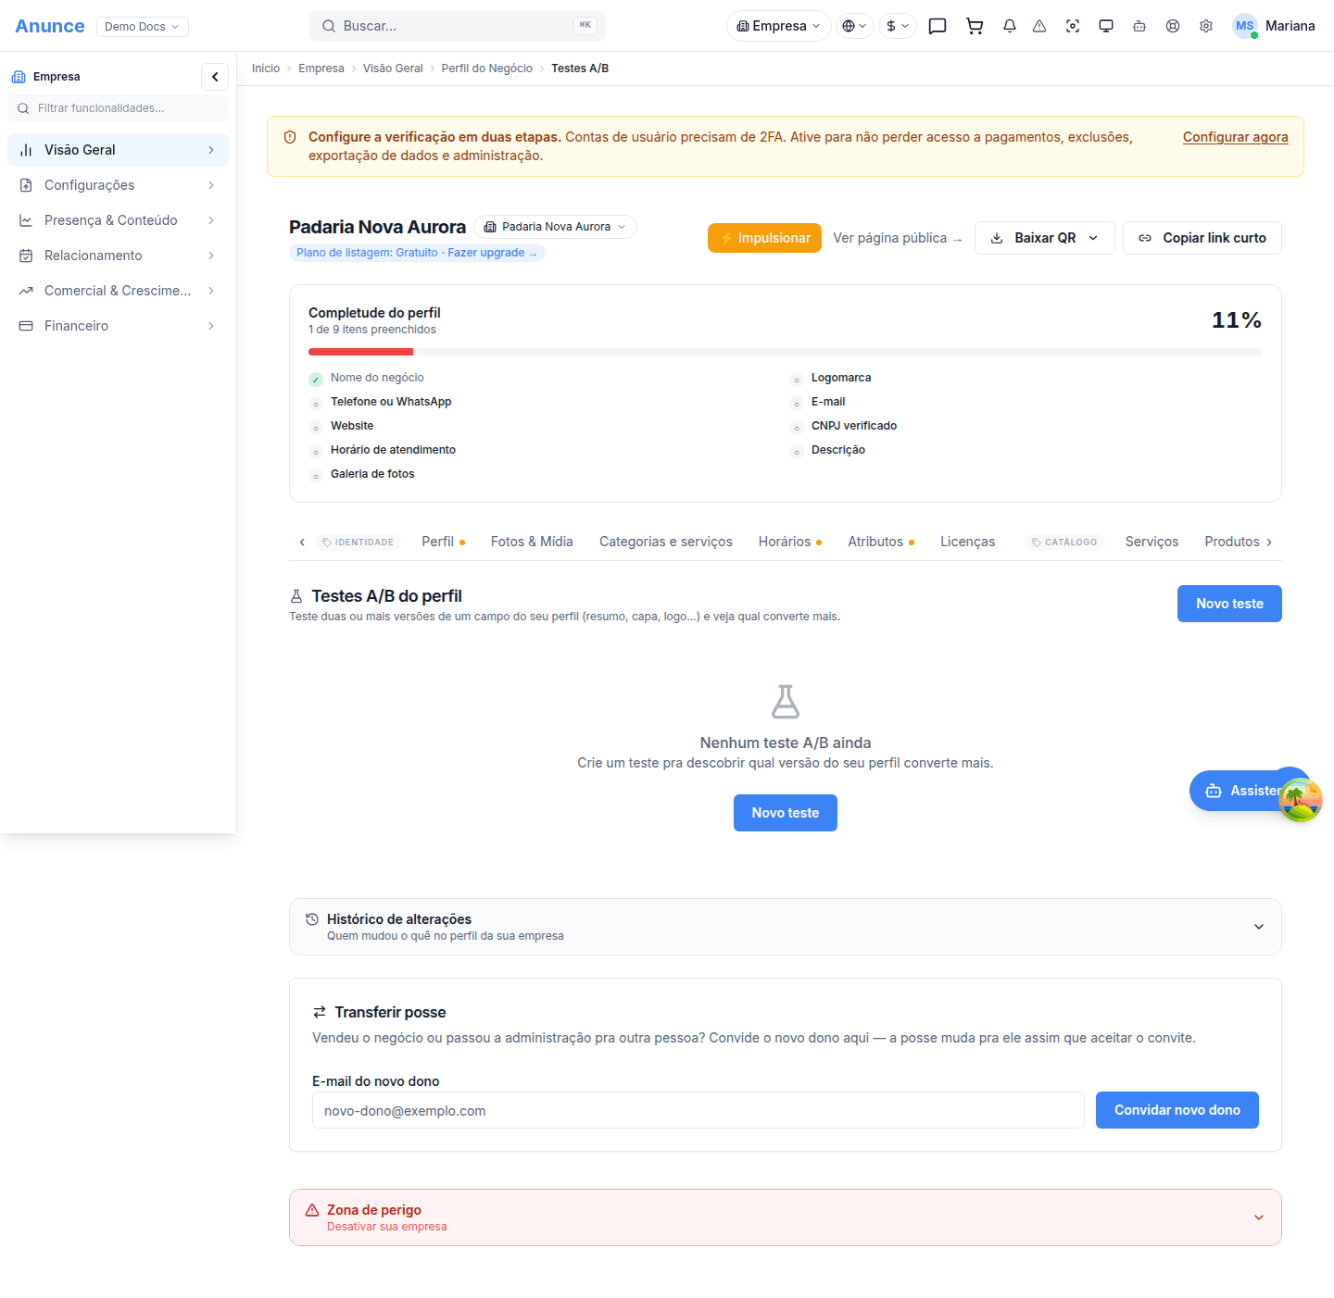Open the Demo Docs workspace dropdown
Screen dimensions: 1334x1298
tap(143, 27)
